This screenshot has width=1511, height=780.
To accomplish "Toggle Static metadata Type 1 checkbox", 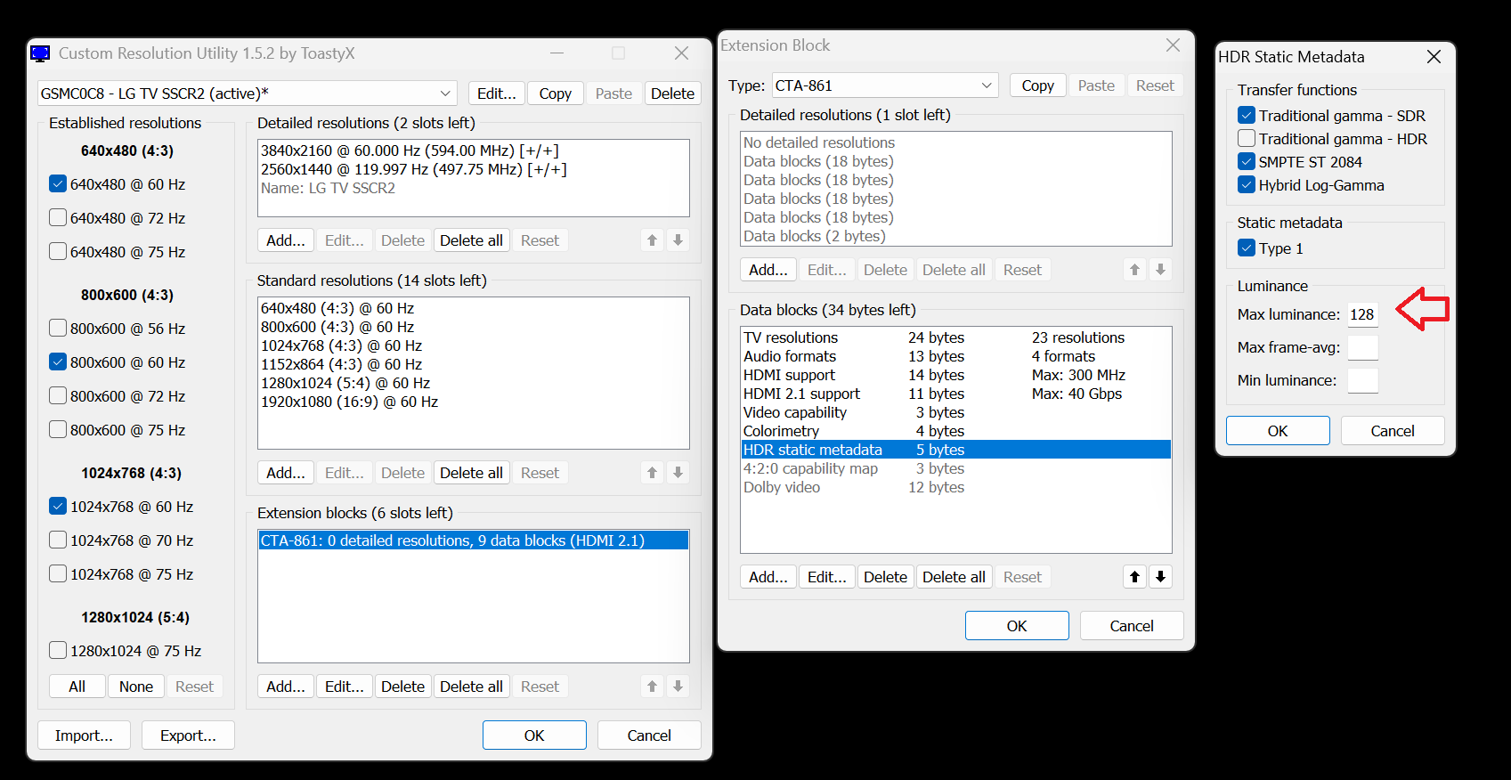I will [1247, 248].
